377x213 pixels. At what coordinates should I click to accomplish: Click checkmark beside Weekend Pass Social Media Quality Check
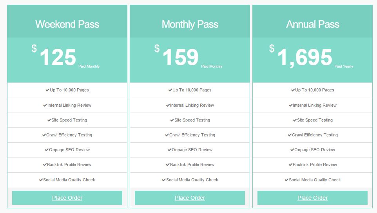pyautogui.click(x=41, y=180)
